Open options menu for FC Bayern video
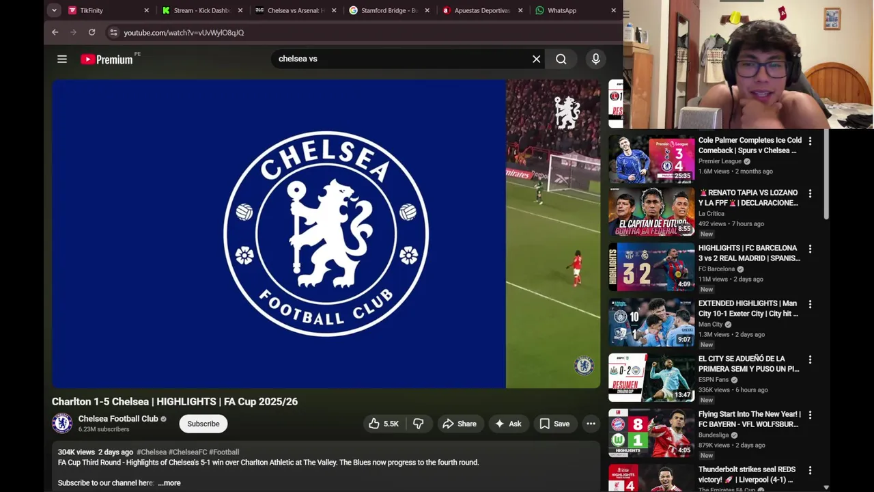This screenshot has height=492, width=874. [810, 415]
